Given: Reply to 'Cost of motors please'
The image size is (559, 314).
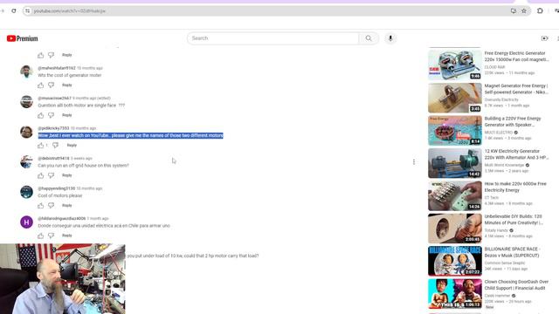Looking at the screenshot, I should [x=67, y=206].
